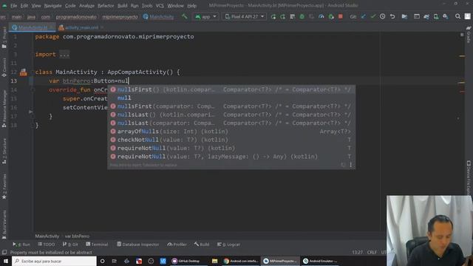473x266 pixels.
Task: Open the Profiler tool window
Action: [177, 245]
